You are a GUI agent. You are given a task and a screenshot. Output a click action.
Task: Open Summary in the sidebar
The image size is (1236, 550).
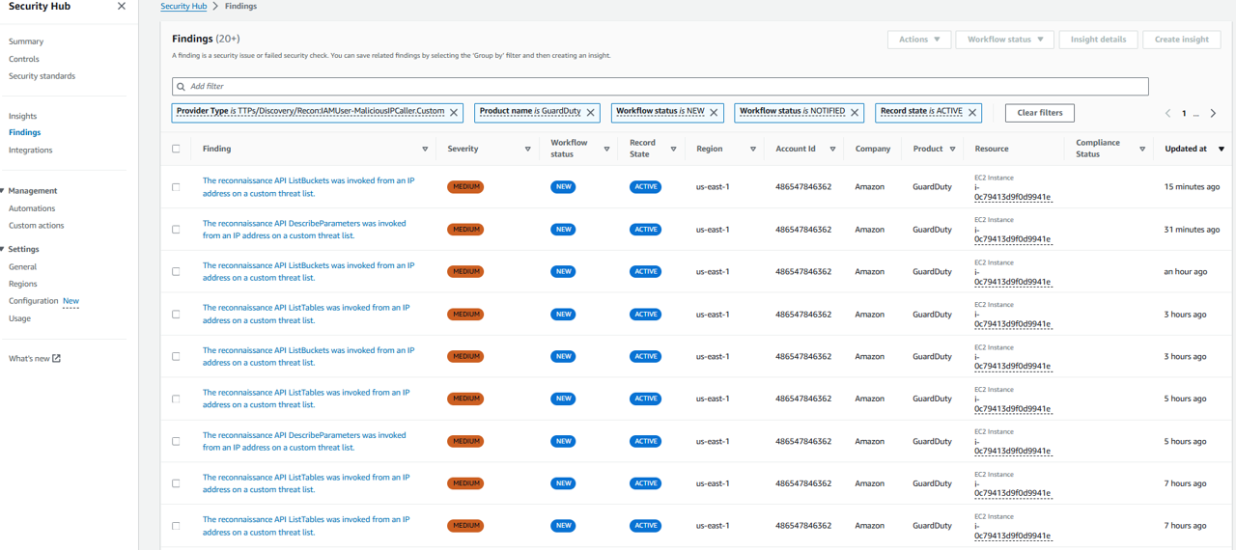[x=26, y=41]
